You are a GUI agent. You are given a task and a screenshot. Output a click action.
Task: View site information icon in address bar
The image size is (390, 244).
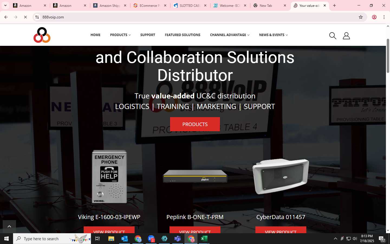pos(37,17)
